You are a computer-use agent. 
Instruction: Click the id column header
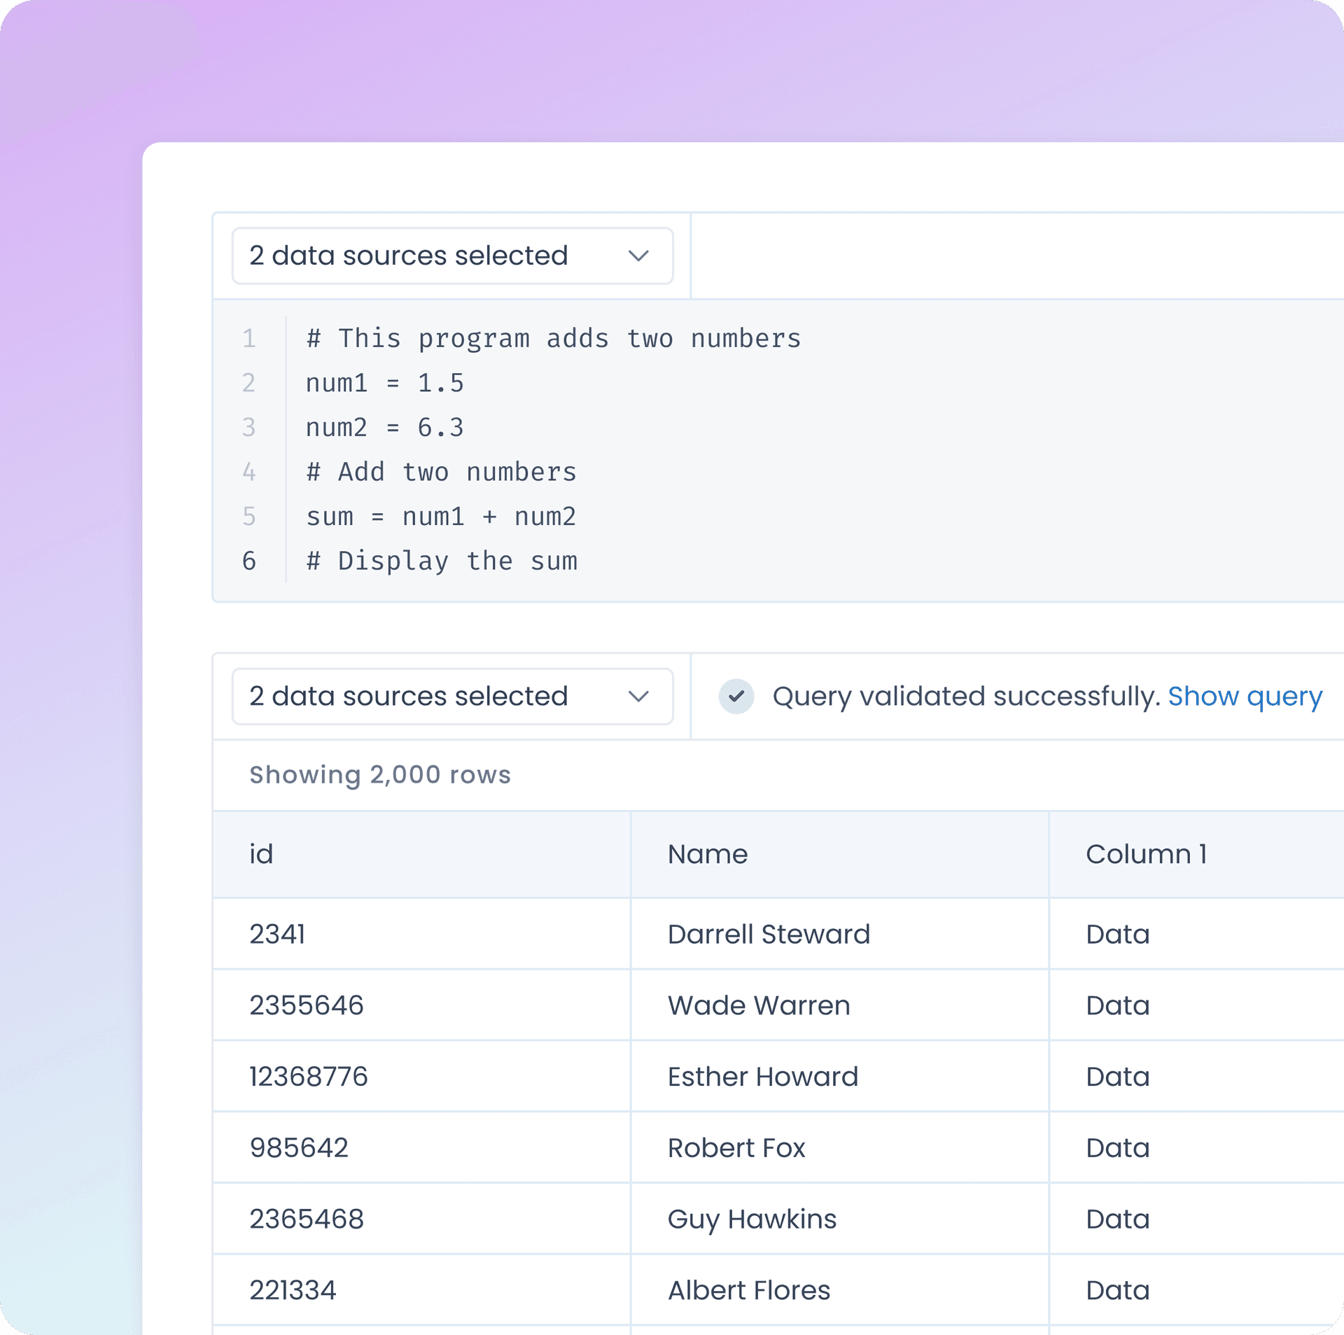coord(261,854)
